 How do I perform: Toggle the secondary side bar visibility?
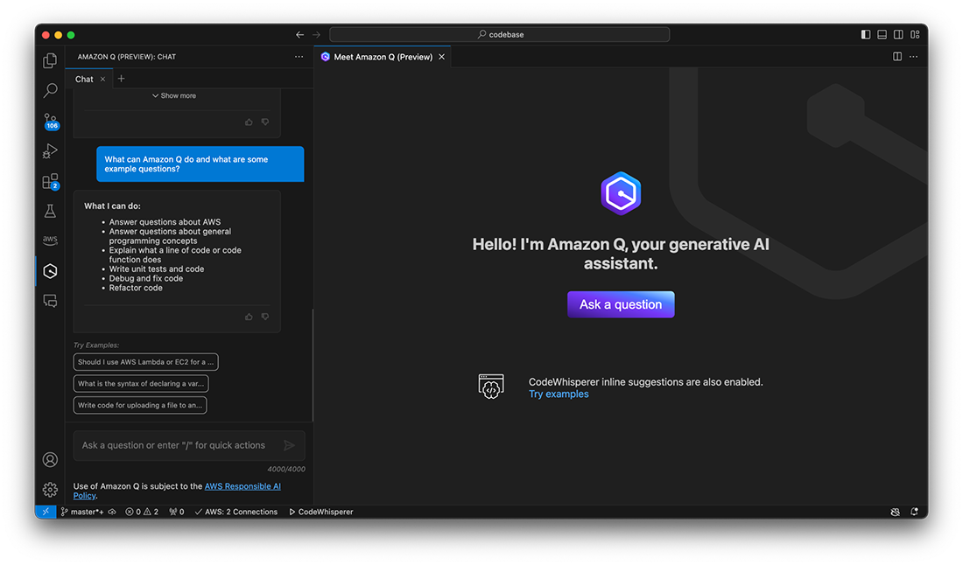point(898,34)
